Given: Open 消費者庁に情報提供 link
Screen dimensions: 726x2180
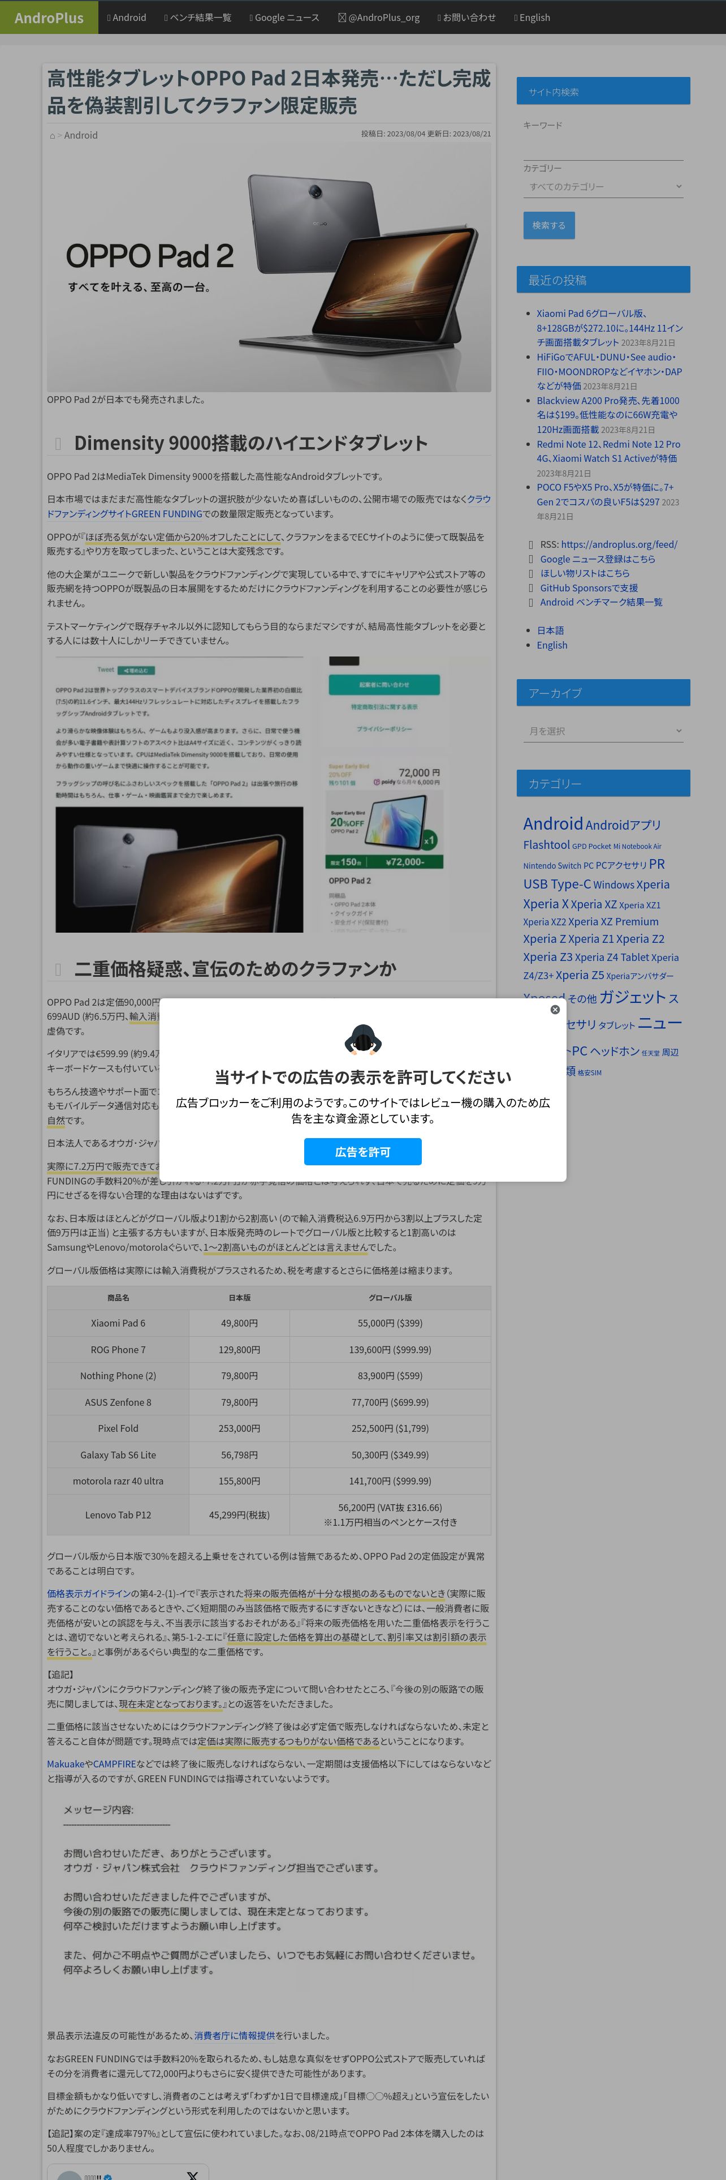Looking at the screenshot, I should point(235,2036).
